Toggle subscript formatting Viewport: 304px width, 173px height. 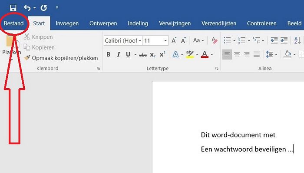click(x=153, y=55)
